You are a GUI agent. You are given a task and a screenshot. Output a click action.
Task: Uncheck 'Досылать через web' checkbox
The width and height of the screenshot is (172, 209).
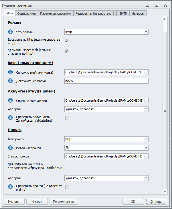(x=66, y=51)
